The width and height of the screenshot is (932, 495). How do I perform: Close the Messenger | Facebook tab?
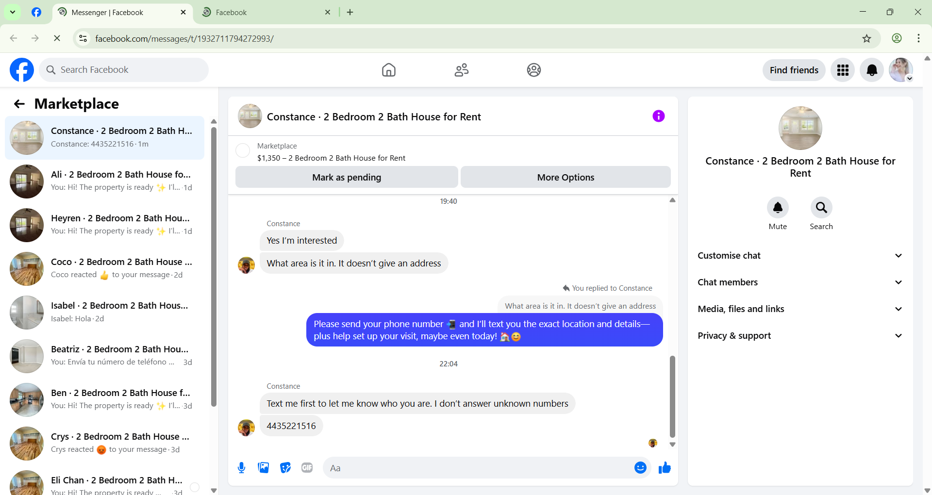183,12
